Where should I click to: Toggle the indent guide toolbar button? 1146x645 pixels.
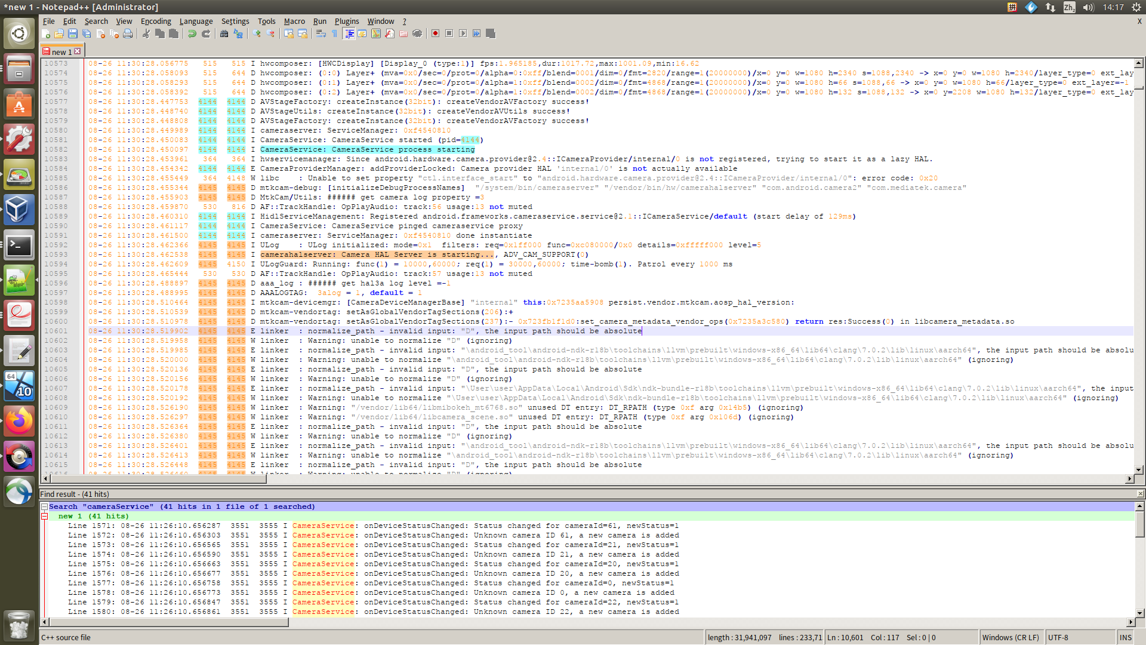pyautogui.click(x=349, y=34)
